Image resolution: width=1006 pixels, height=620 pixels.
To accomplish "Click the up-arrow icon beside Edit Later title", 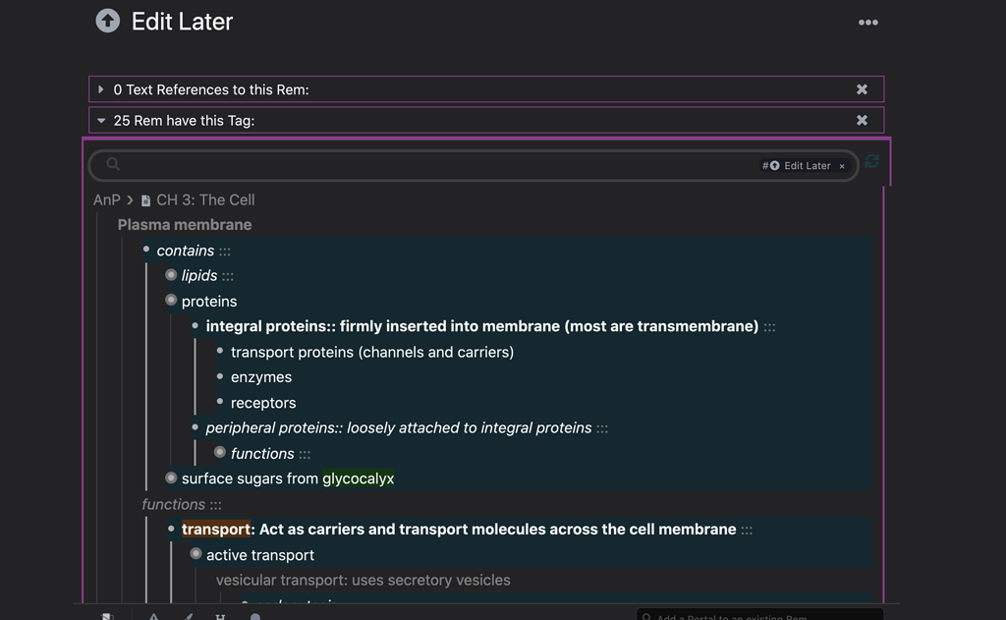I will (108, 21).
